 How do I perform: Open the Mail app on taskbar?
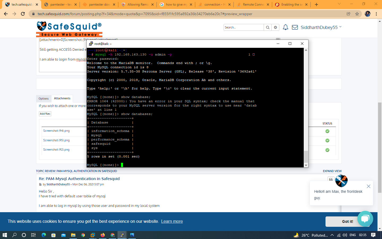63,235
